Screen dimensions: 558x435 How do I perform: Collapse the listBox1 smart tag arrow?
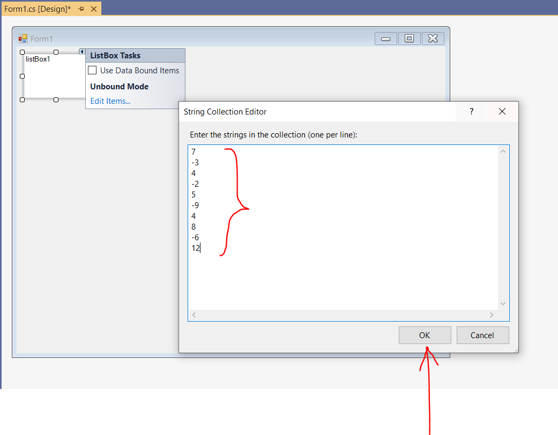[81, 52]
